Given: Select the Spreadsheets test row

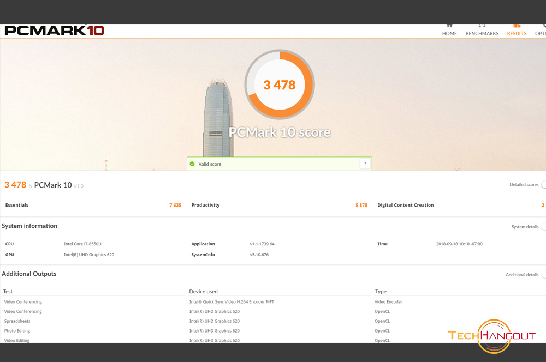Looking at the screenshot, I should pos(17,321).
